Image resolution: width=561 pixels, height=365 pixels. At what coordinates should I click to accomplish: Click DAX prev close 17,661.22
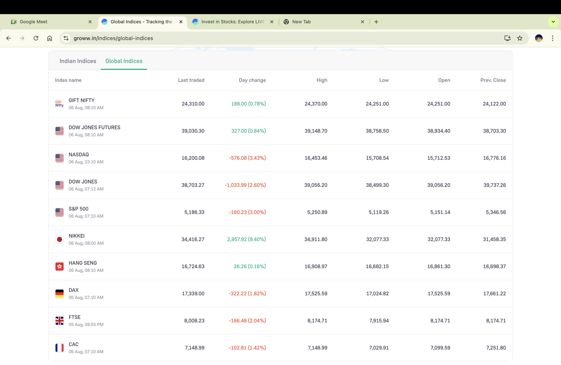494,293
